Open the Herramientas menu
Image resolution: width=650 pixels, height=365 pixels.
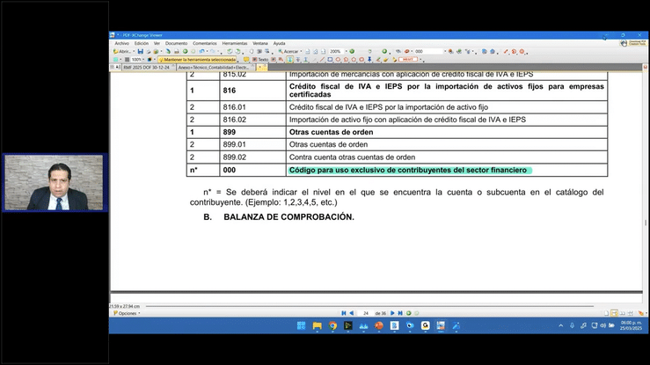tap(234, 43)
